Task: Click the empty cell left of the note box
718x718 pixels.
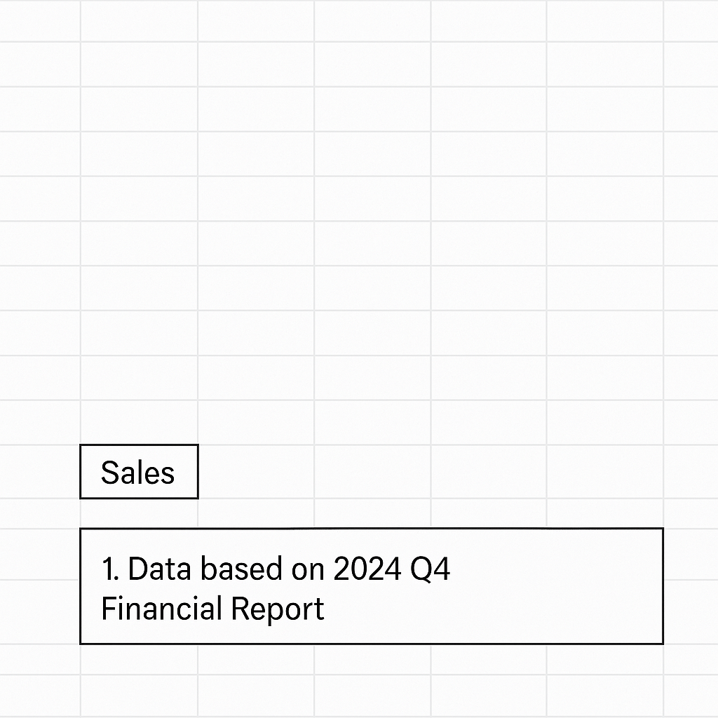Action: pyautogui.click(x=39, y=585)
